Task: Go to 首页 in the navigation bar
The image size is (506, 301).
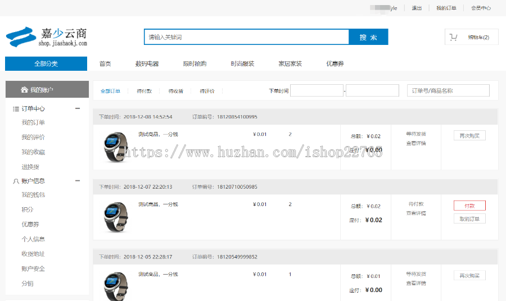Action: pyautogui.click(x=105, y=63)
